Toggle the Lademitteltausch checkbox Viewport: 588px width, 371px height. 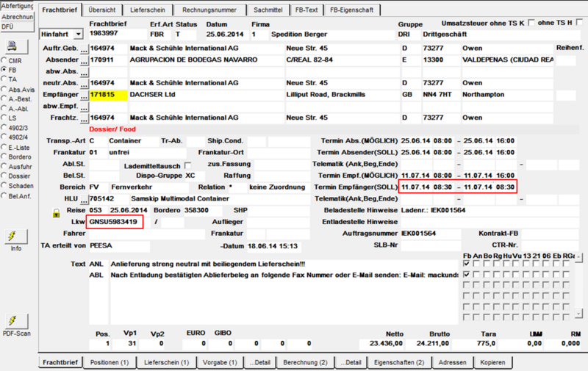(x=188, y=165)
